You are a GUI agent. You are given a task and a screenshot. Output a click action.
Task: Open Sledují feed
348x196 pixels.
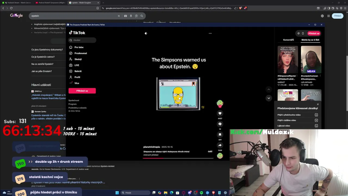[x=78, y=59]
